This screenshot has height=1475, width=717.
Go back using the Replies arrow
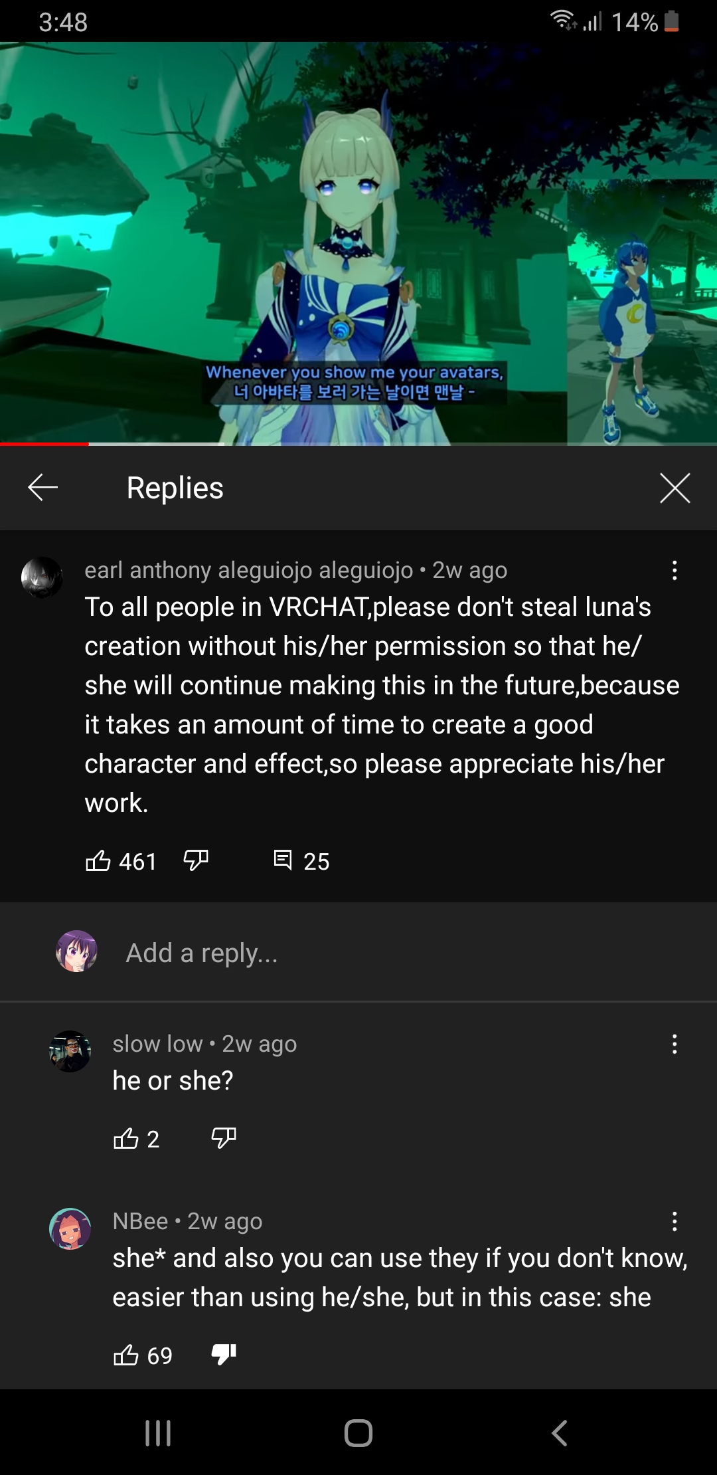click(x=43, y=488)
